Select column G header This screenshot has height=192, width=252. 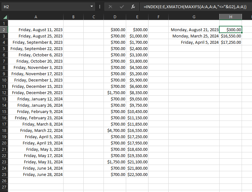pos(194,17)
